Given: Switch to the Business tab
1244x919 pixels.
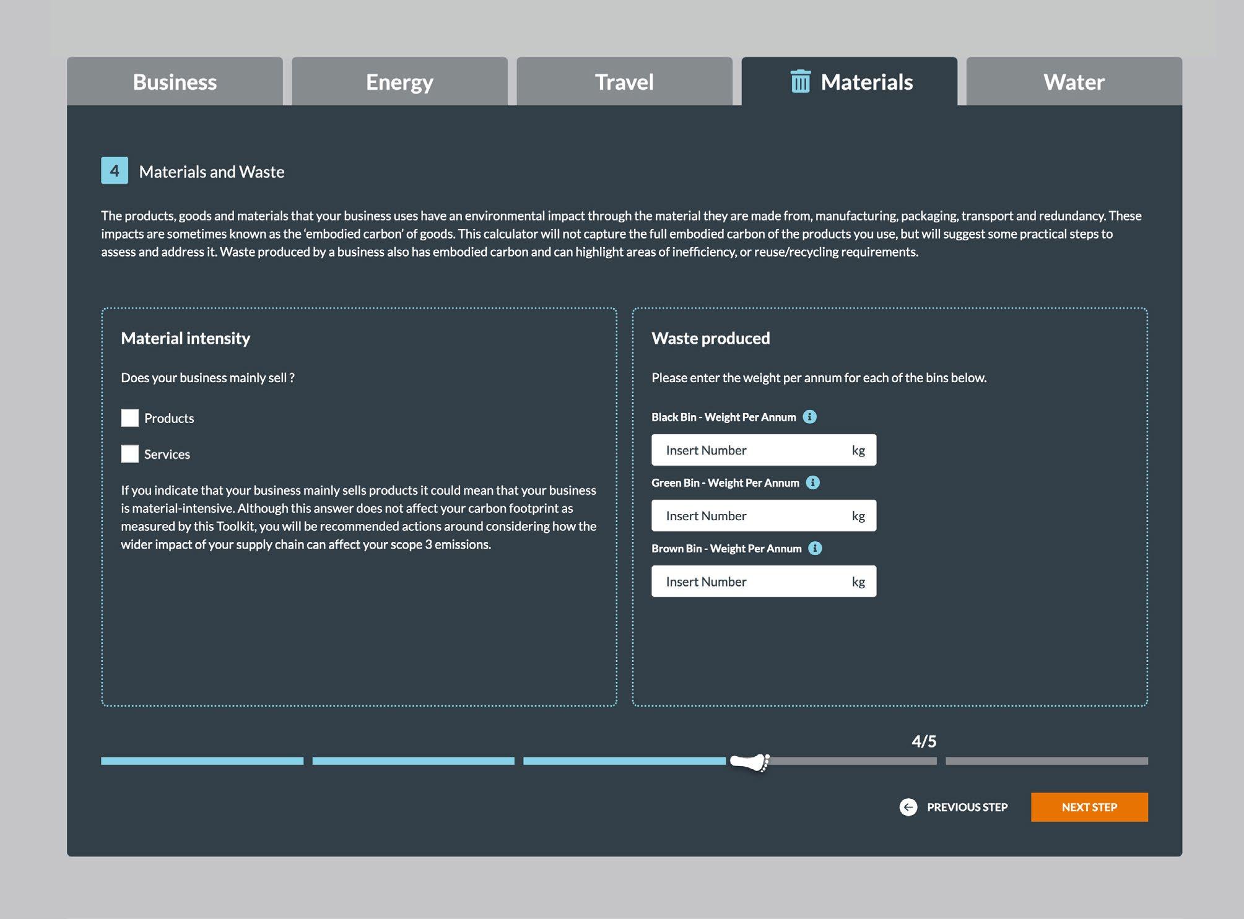Looking at the screenshot, I should pyautogui.click(x=175, y=82).
